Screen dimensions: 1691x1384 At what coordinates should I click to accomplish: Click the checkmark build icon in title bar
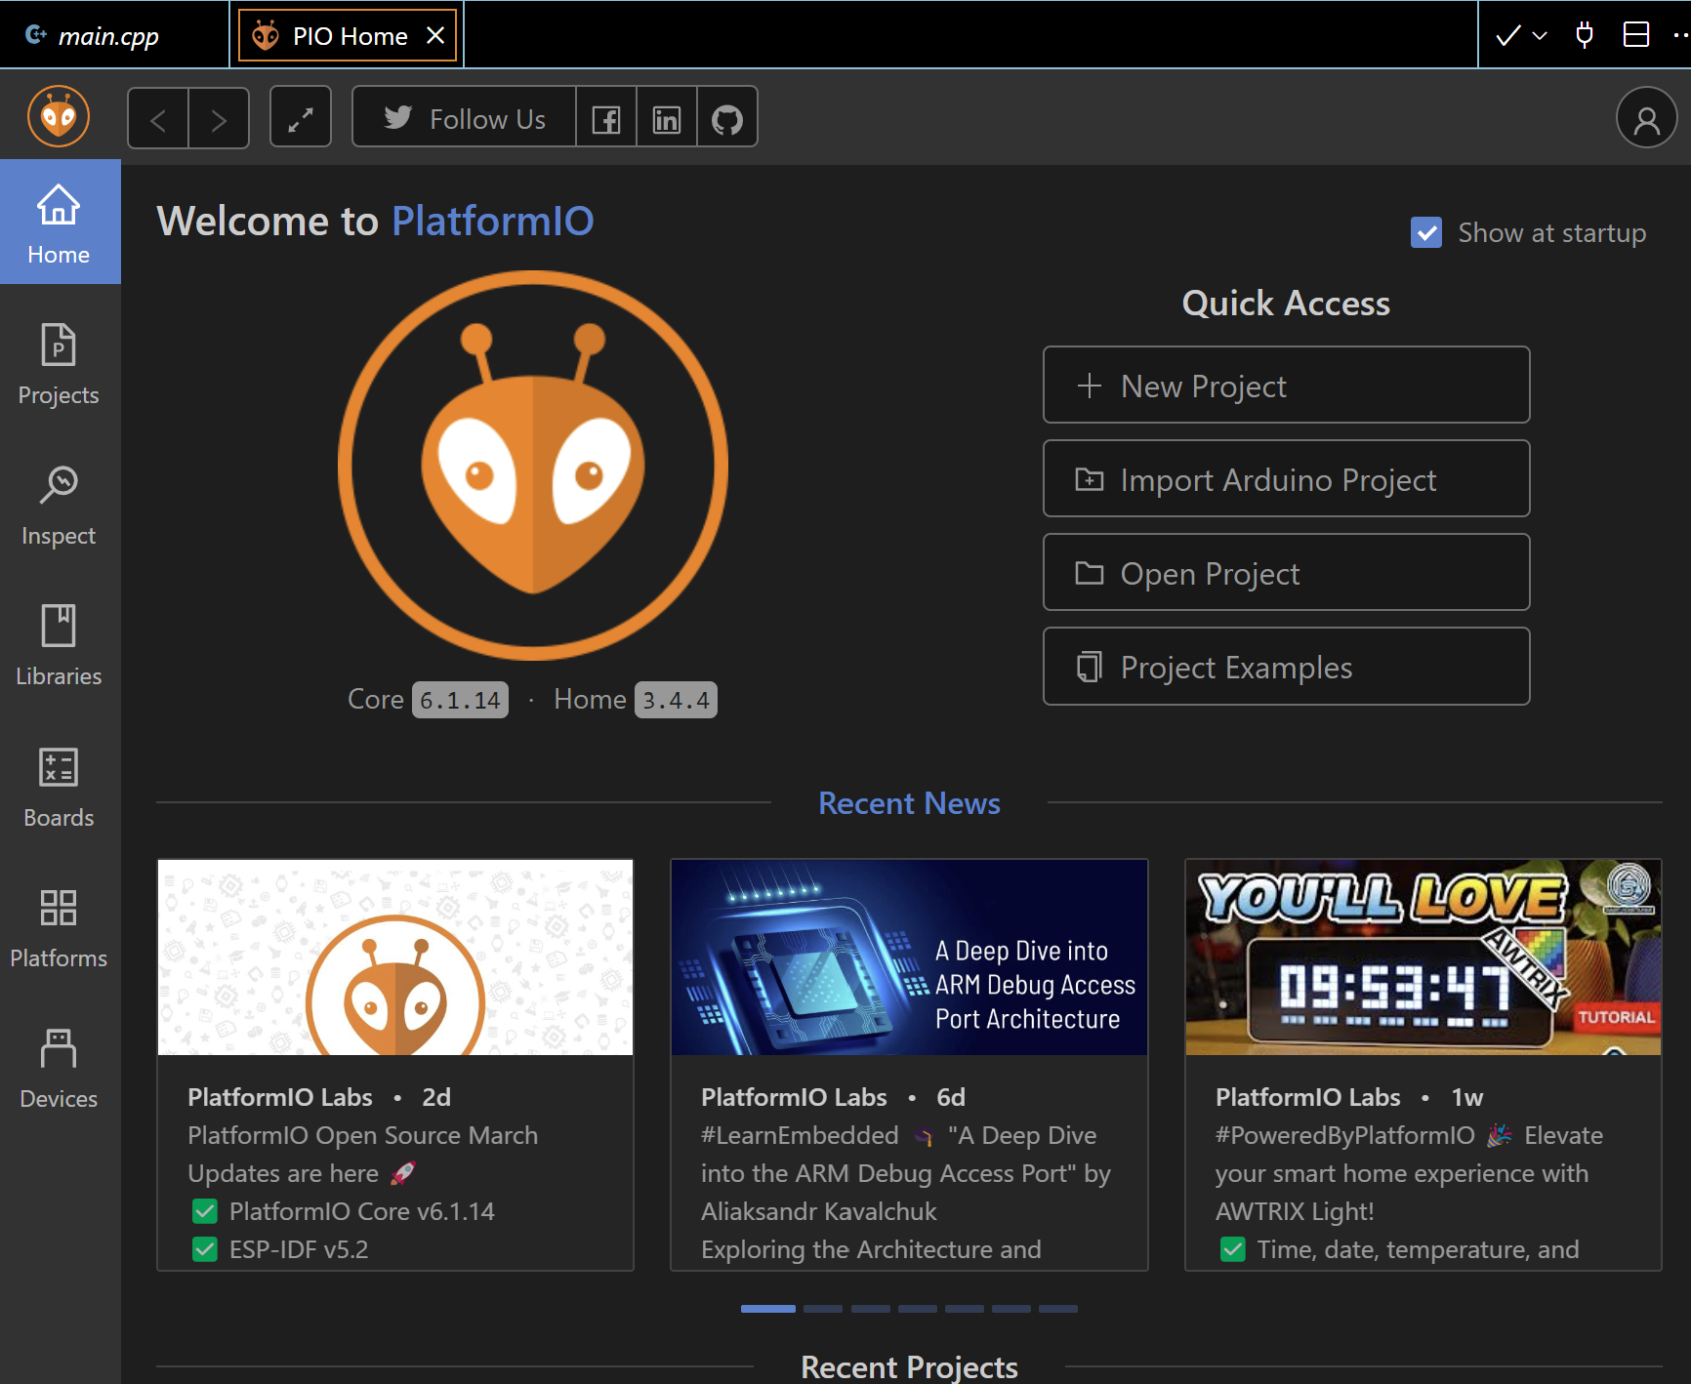coord(1507,35)
